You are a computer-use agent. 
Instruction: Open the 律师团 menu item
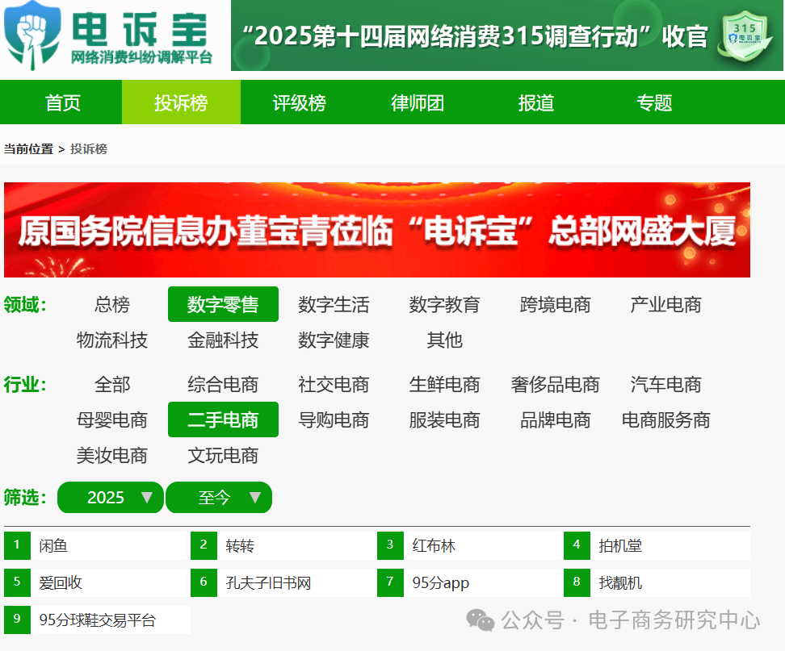click(x=417, y=102)
